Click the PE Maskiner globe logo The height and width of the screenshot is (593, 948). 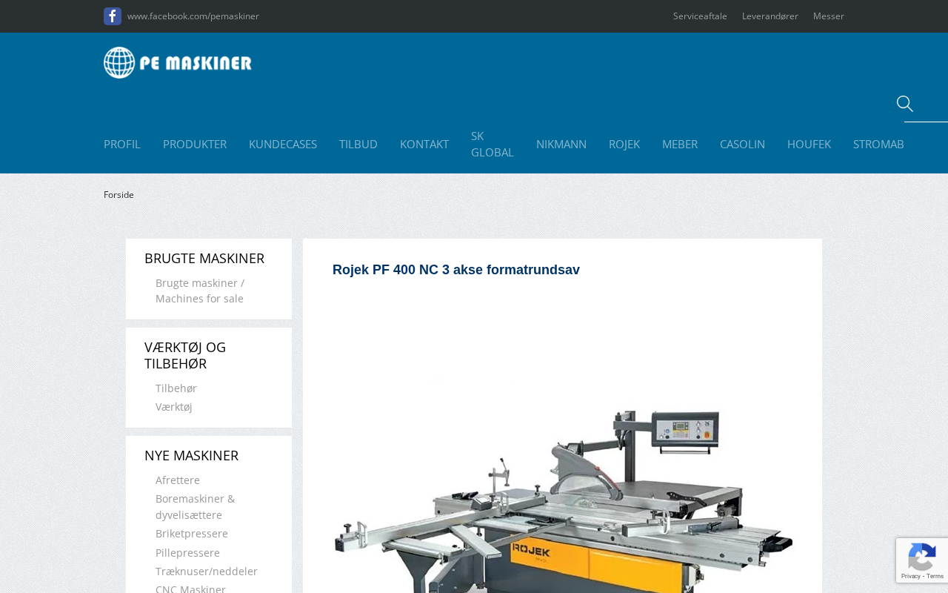tap(178, 62)
